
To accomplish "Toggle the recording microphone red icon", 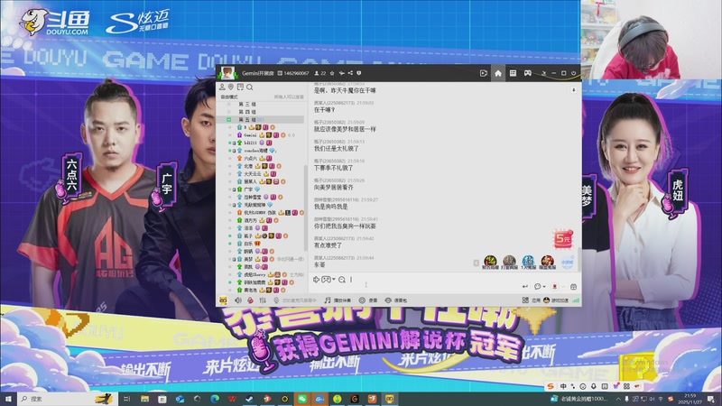I will click(x=250, y=300).
